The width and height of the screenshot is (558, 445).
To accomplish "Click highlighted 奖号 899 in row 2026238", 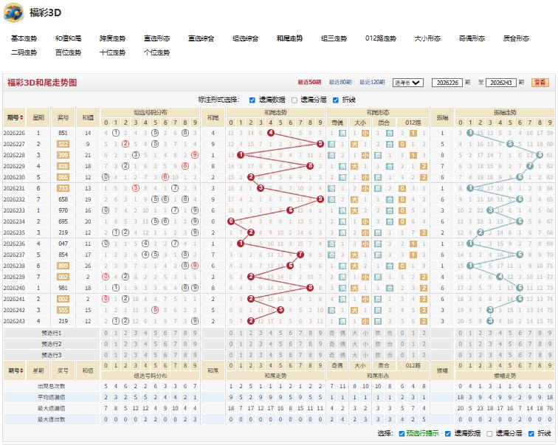I will pos(63,266).
